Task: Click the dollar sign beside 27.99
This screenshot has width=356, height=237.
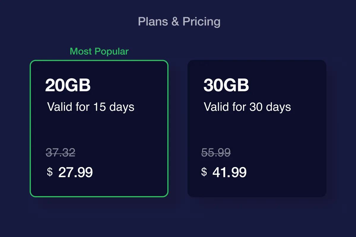Action: coord(50,172)
